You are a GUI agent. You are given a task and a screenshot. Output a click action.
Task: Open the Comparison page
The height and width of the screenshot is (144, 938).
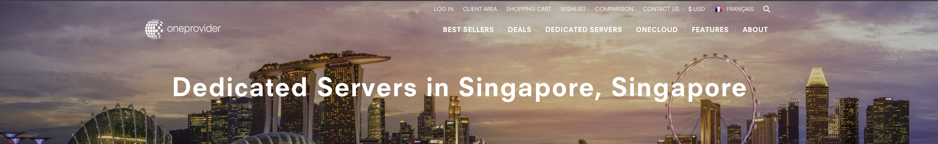point(614,9)
